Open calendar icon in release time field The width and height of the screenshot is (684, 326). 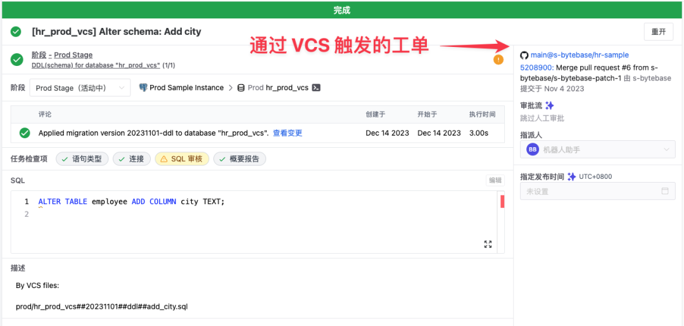pyautogui.click(x=665, y=191)
